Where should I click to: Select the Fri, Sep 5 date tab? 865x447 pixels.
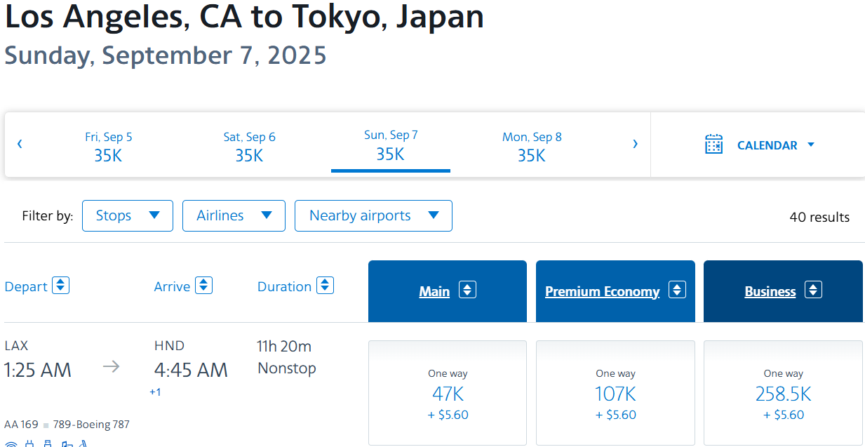[109, 146]
